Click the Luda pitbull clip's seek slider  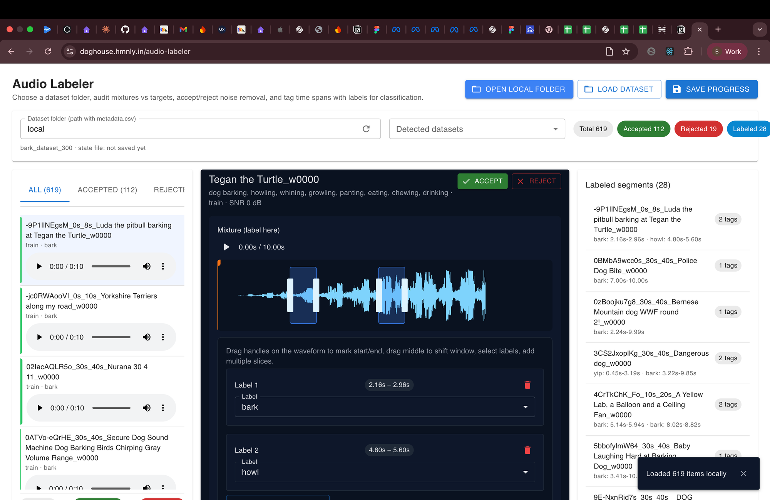click(x=111, y=266)
